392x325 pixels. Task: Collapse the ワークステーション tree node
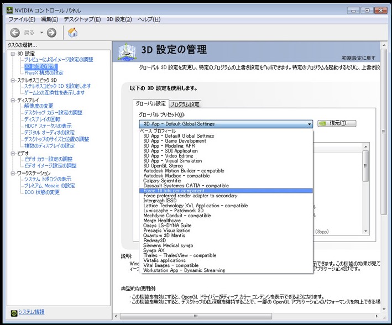(13, 173)
